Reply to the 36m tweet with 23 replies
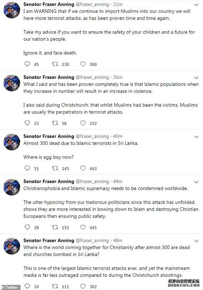The height and width of the screenshot is (290, 203). tap(27, 123)
